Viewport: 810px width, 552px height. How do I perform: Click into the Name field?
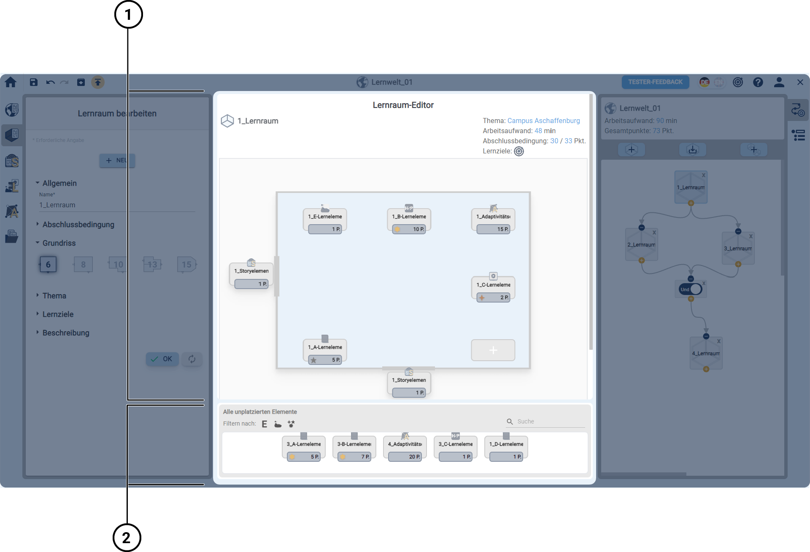(x=117, y=205)
